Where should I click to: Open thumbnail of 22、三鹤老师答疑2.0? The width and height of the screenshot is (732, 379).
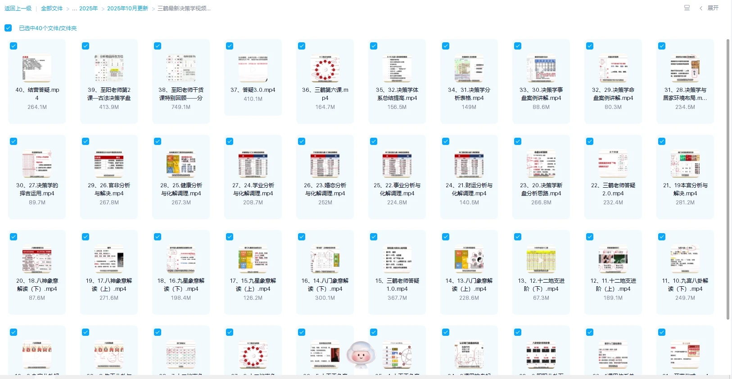[613, 164]
